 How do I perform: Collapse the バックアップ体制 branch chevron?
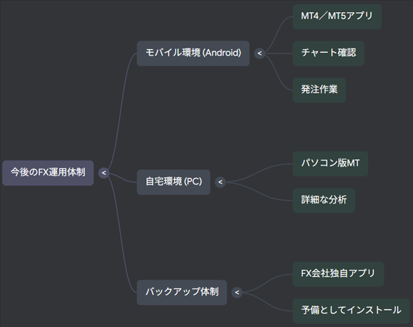coord(237,293)
